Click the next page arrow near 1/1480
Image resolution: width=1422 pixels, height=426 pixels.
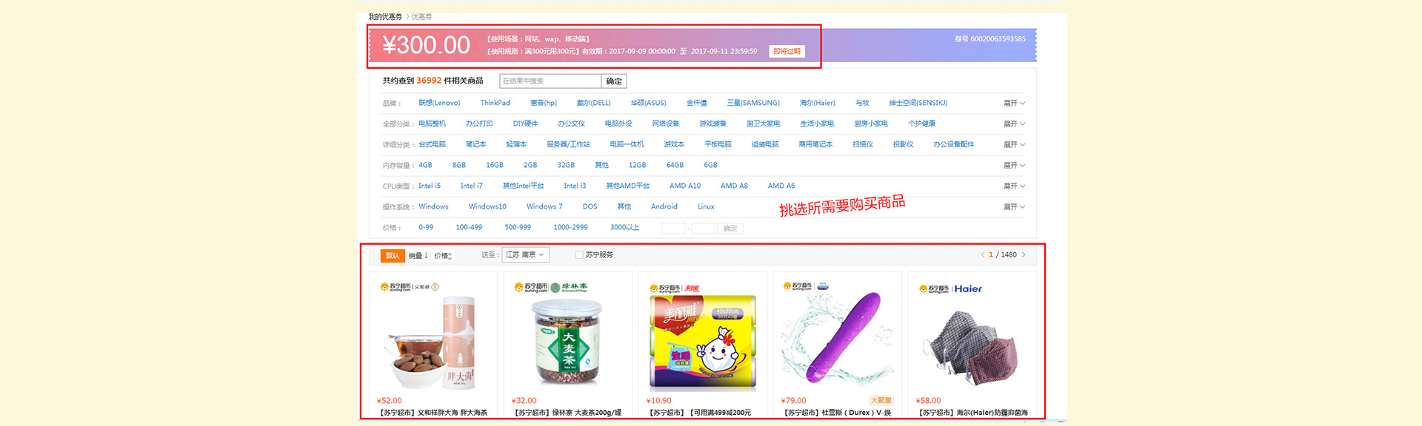(1024, 254)
